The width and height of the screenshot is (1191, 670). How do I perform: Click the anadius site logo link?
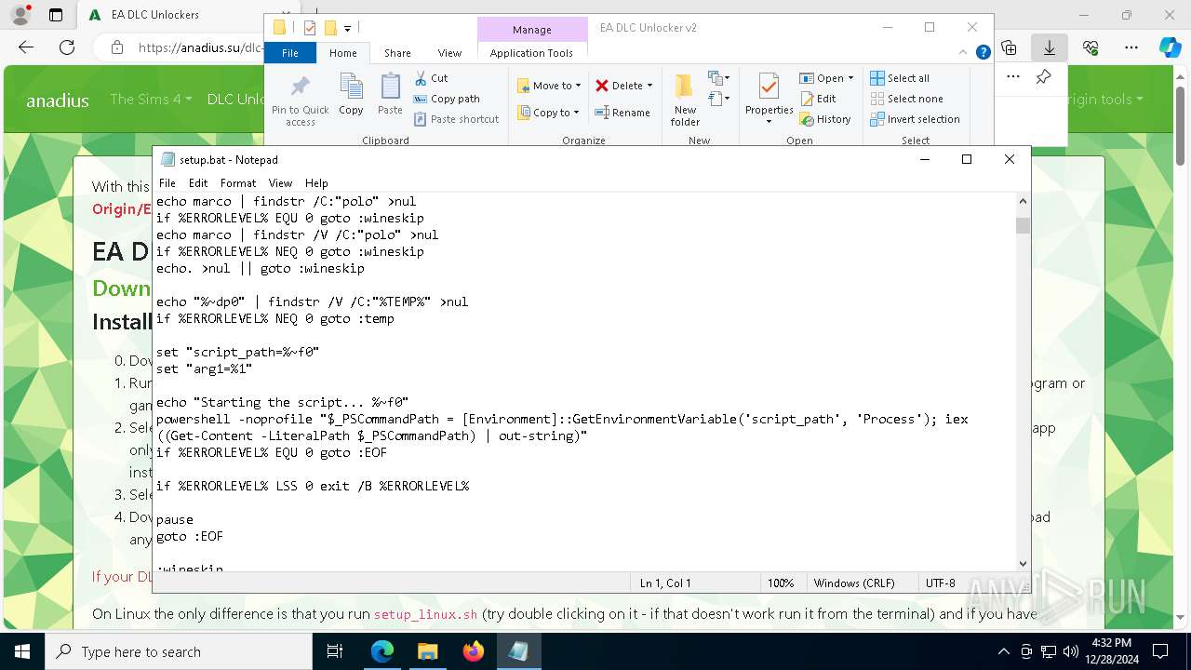coord(58,100)
